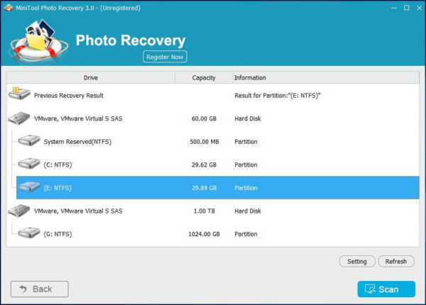The image size is (426, 305).
Task: Select the (C: NTFS) partition
Action: pyautogui.click(x=218, y=165)
